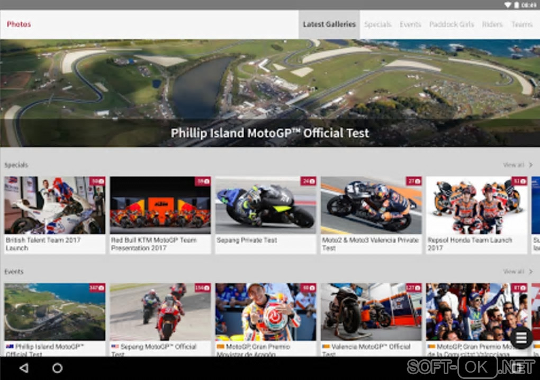Image resolution: width=540 pixels, height=380 pixels.
Task: Open Repsol Honda riders group thumbnail
Action: click(x=476, y=205)
